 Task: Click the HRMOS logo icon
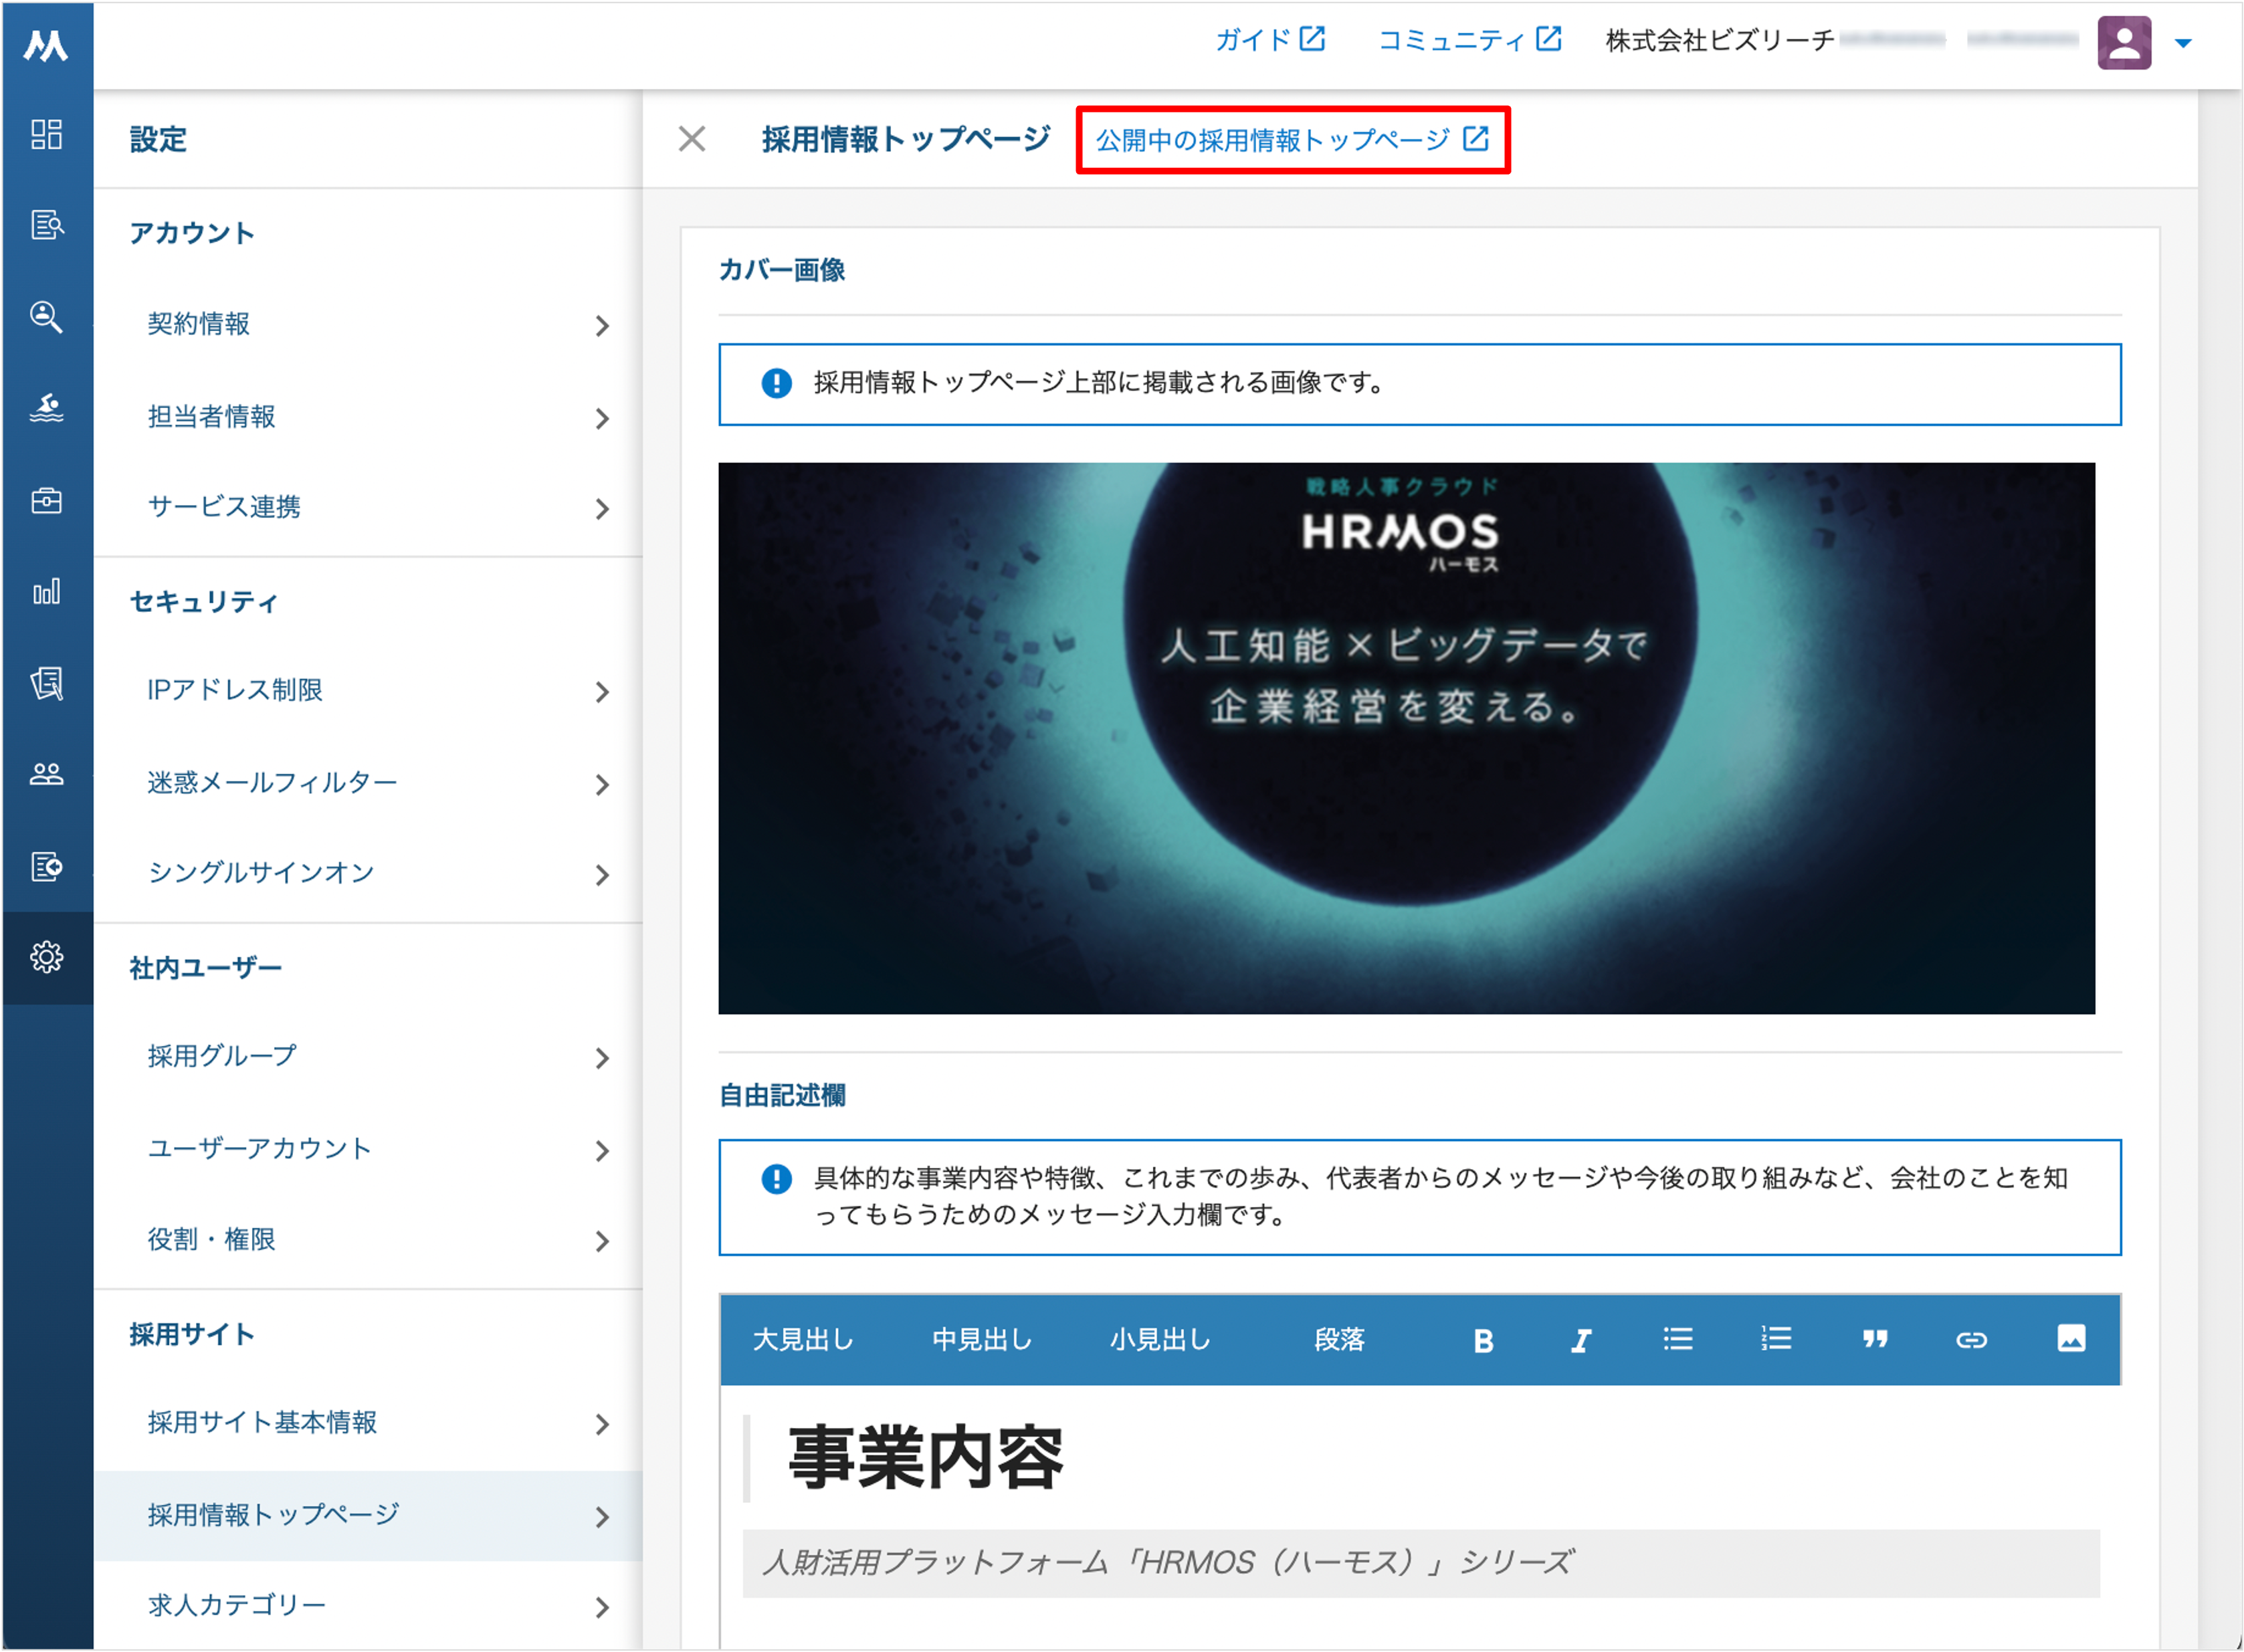point(46,45)
